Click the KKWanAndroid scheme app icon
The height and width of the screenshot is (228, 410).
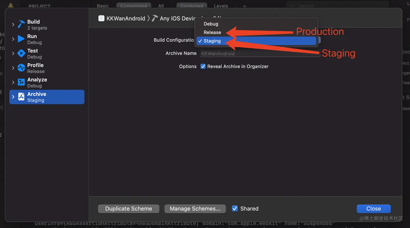pyautogui.click(x=101, y=18)
